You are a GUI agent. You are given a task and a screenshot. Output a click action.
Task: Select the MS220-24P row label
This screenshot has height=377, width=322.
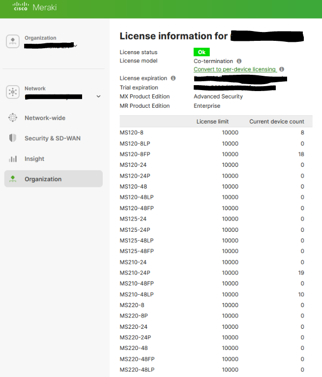click(x=135, y=337)
